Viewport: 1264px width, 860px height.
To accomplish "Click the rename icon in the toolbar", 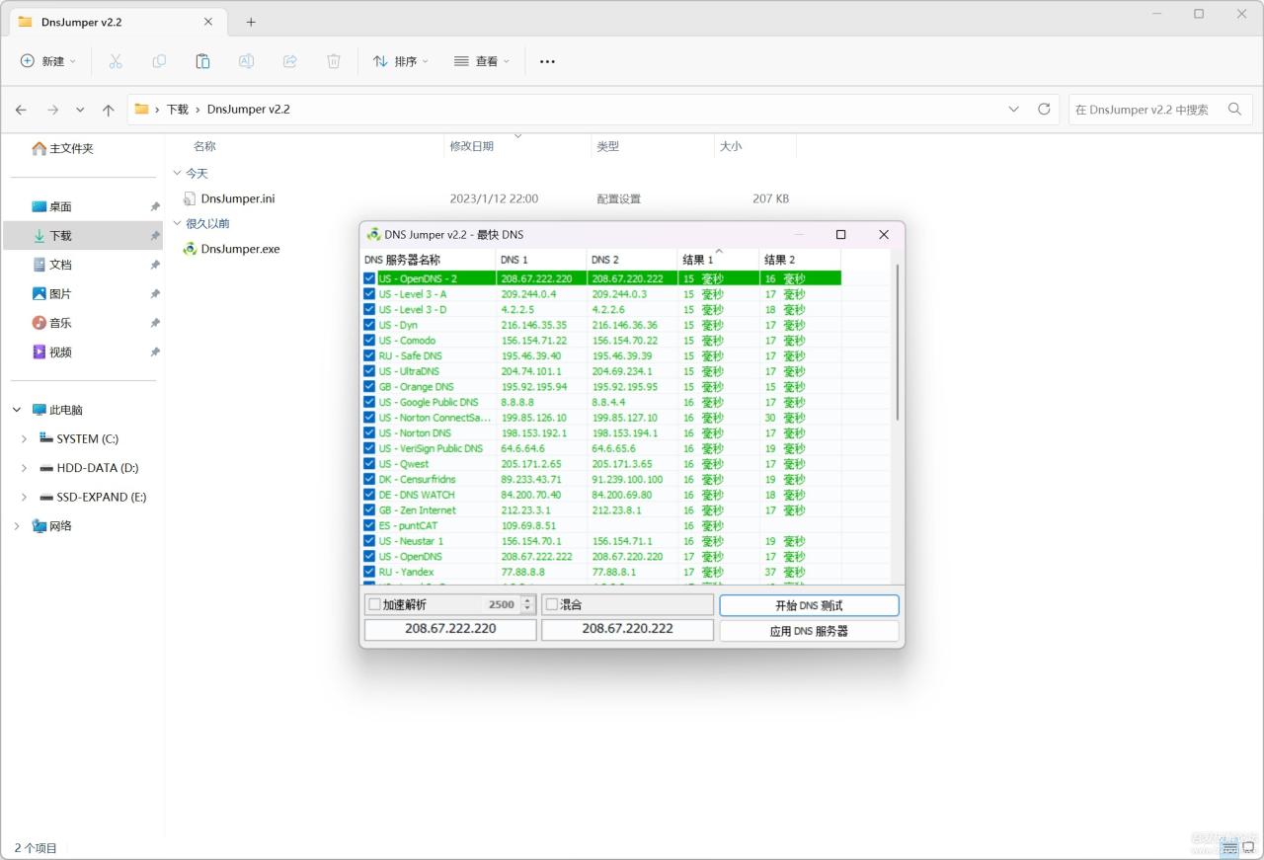I will tap(246, 60).
